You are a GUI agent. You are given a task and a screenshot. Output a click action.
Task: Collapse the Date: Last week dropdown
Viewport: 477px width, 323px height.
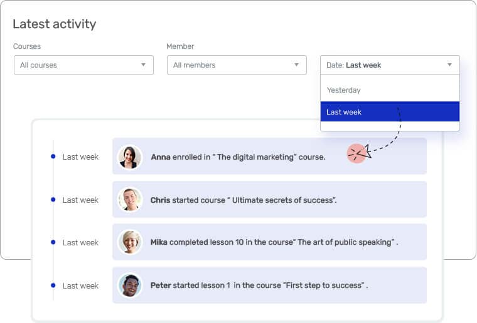(x=390, y=65)
